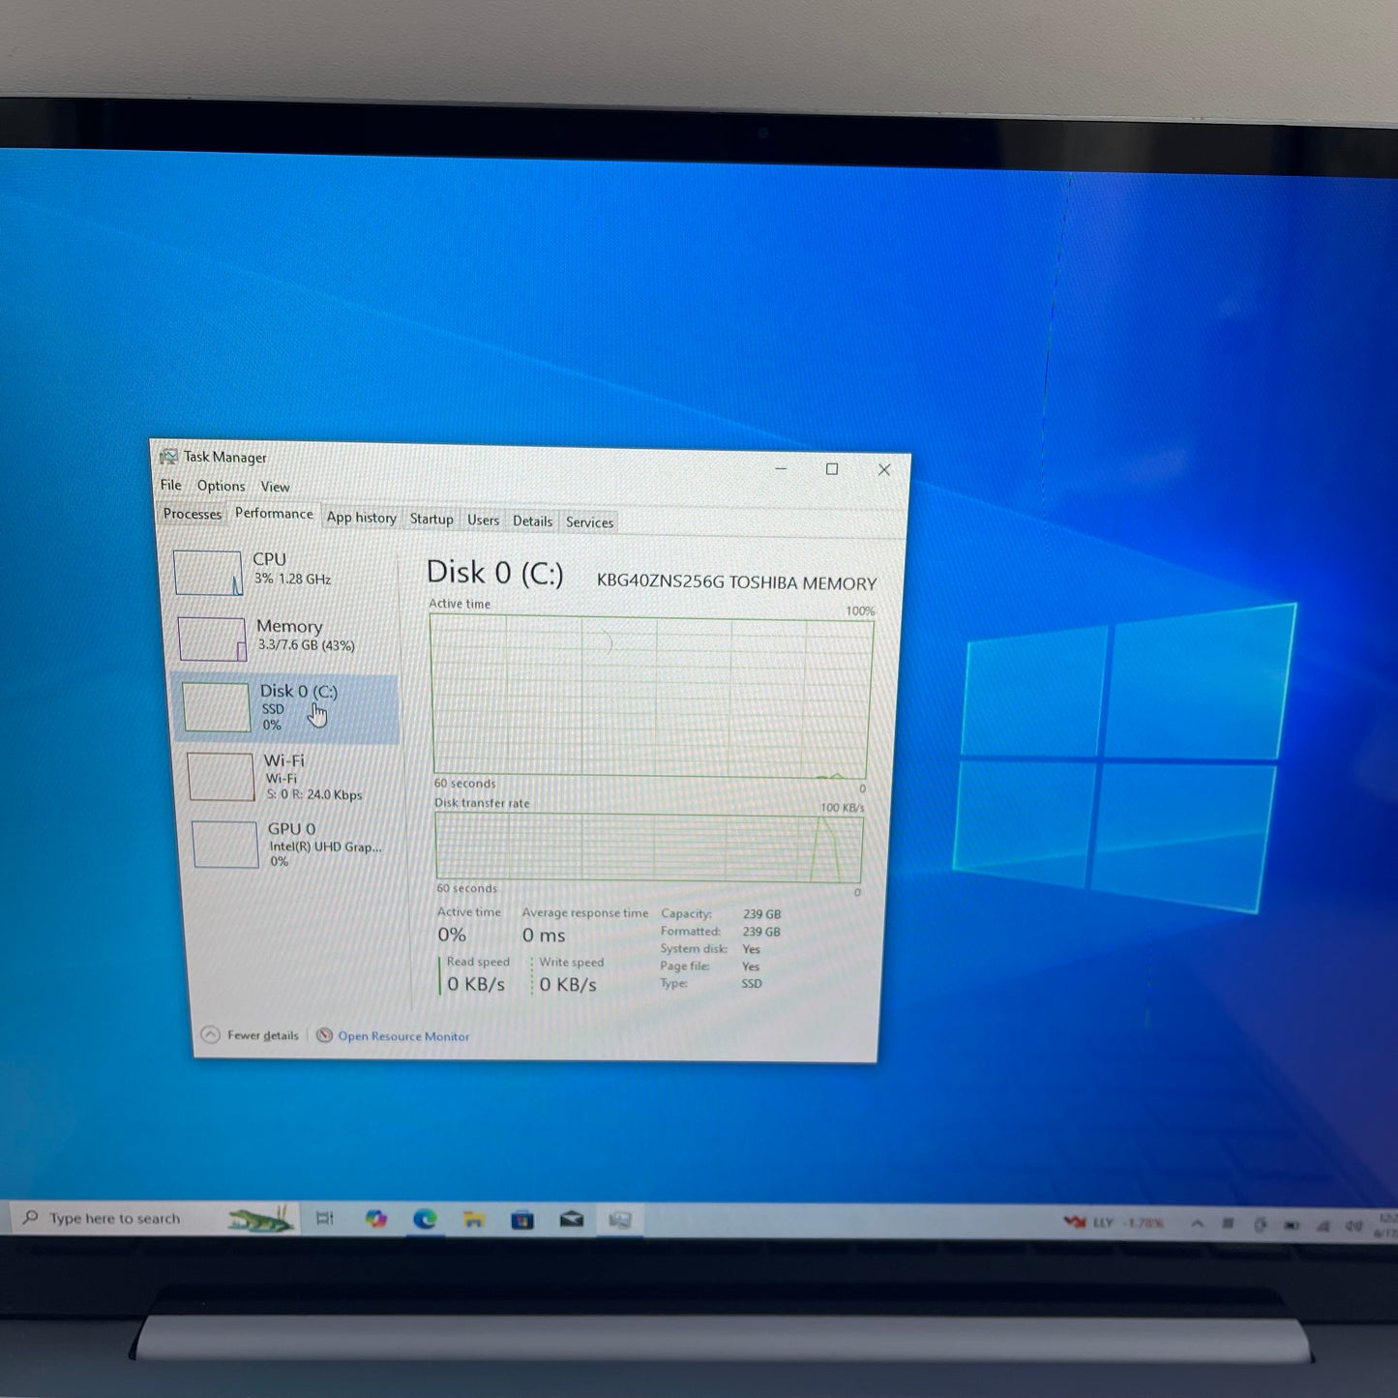Viewport: 1398px width, 1398px height.
Task: Open Microsoft Edge from the taskbar
Action: pos(425,1219)
